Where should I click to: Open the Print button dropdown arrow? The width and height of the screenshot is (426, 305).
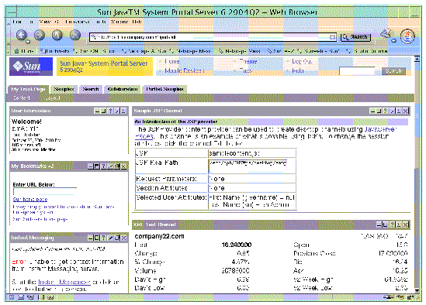[393, 41]
